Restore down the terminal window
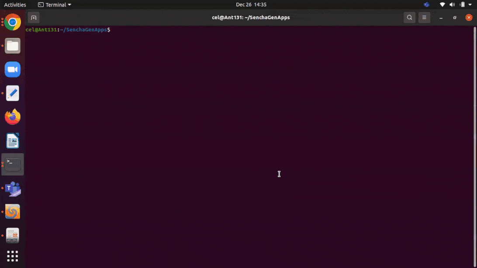The width and height of the screenshot is (477, 268). pyautogui.click(x=455, y=17)
